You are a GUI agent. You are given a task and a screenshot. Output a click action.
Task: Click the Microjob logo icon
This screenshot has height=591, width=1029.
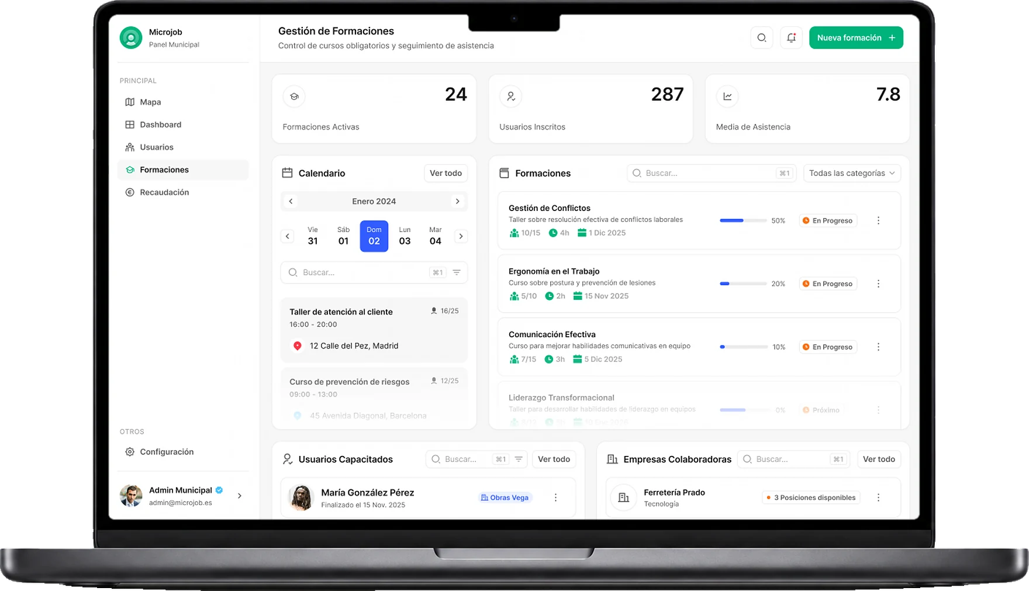131,38
